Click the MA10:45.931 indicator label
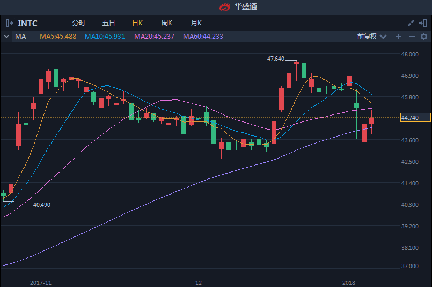The height and width of the screenshot is (287, 432). click(105, 37)
